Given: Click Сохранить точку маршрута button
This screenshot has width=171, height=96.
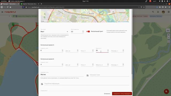Looking at the screenshot, I should pyautogui.click(x=122, y=94).
